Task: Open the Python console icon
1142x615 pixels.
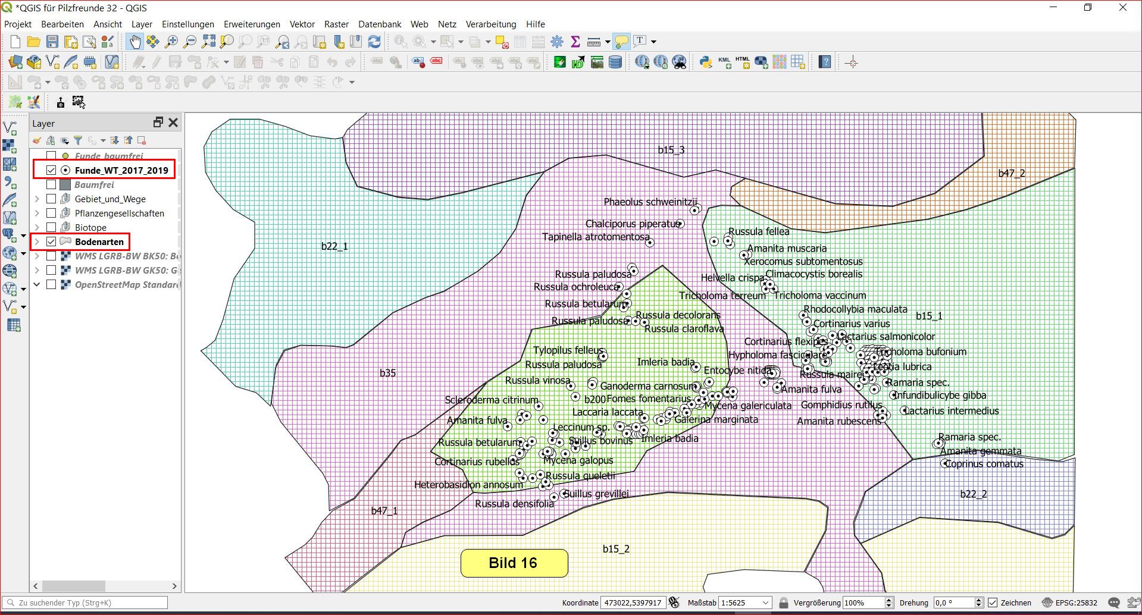Action: 706,62
